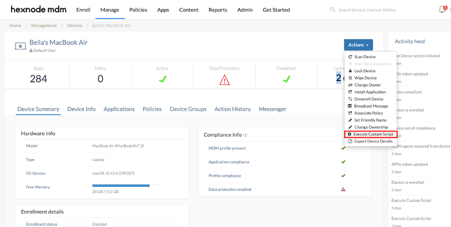Viewport: 451px width, 227px height.
Task: Switch to the device Policies tab
Action: (x=152, y=109)
